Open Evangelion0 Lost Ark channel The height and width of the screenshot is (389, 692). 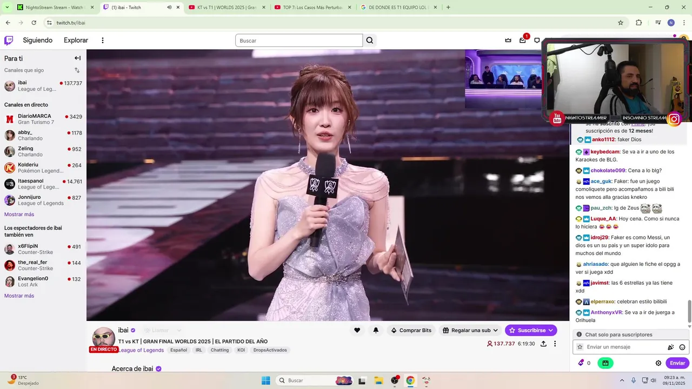pos(43,281)
